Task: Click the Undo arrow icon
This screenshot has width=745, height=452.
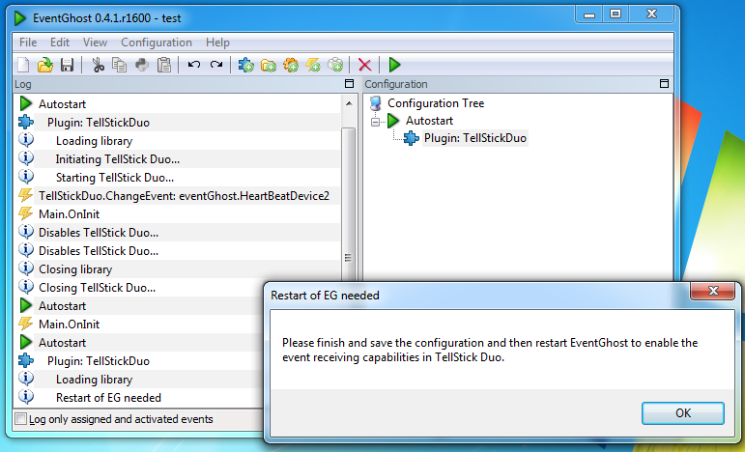Action: tap(193, 65)
